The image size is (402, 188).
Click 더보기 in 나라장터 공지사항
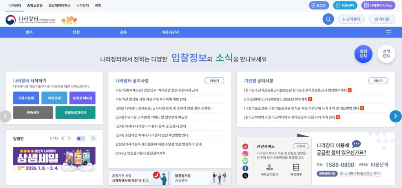click(x=214, y=81)
